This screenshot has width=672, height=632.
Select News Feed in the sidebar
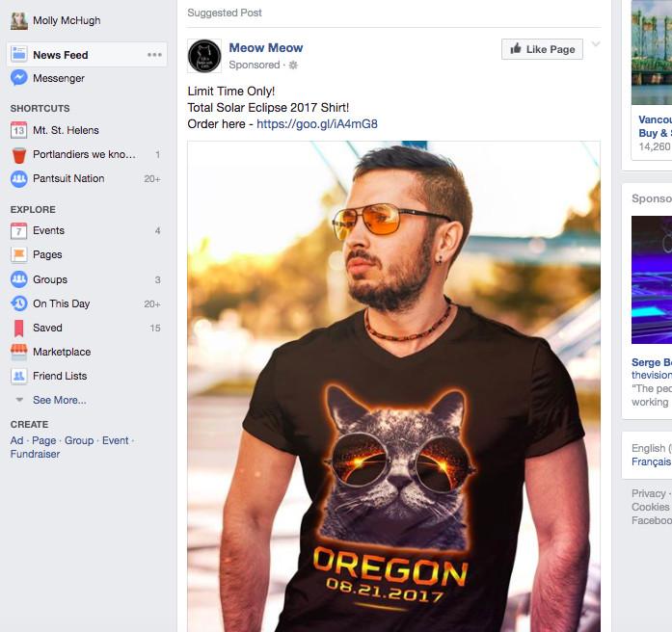[61, 55]
